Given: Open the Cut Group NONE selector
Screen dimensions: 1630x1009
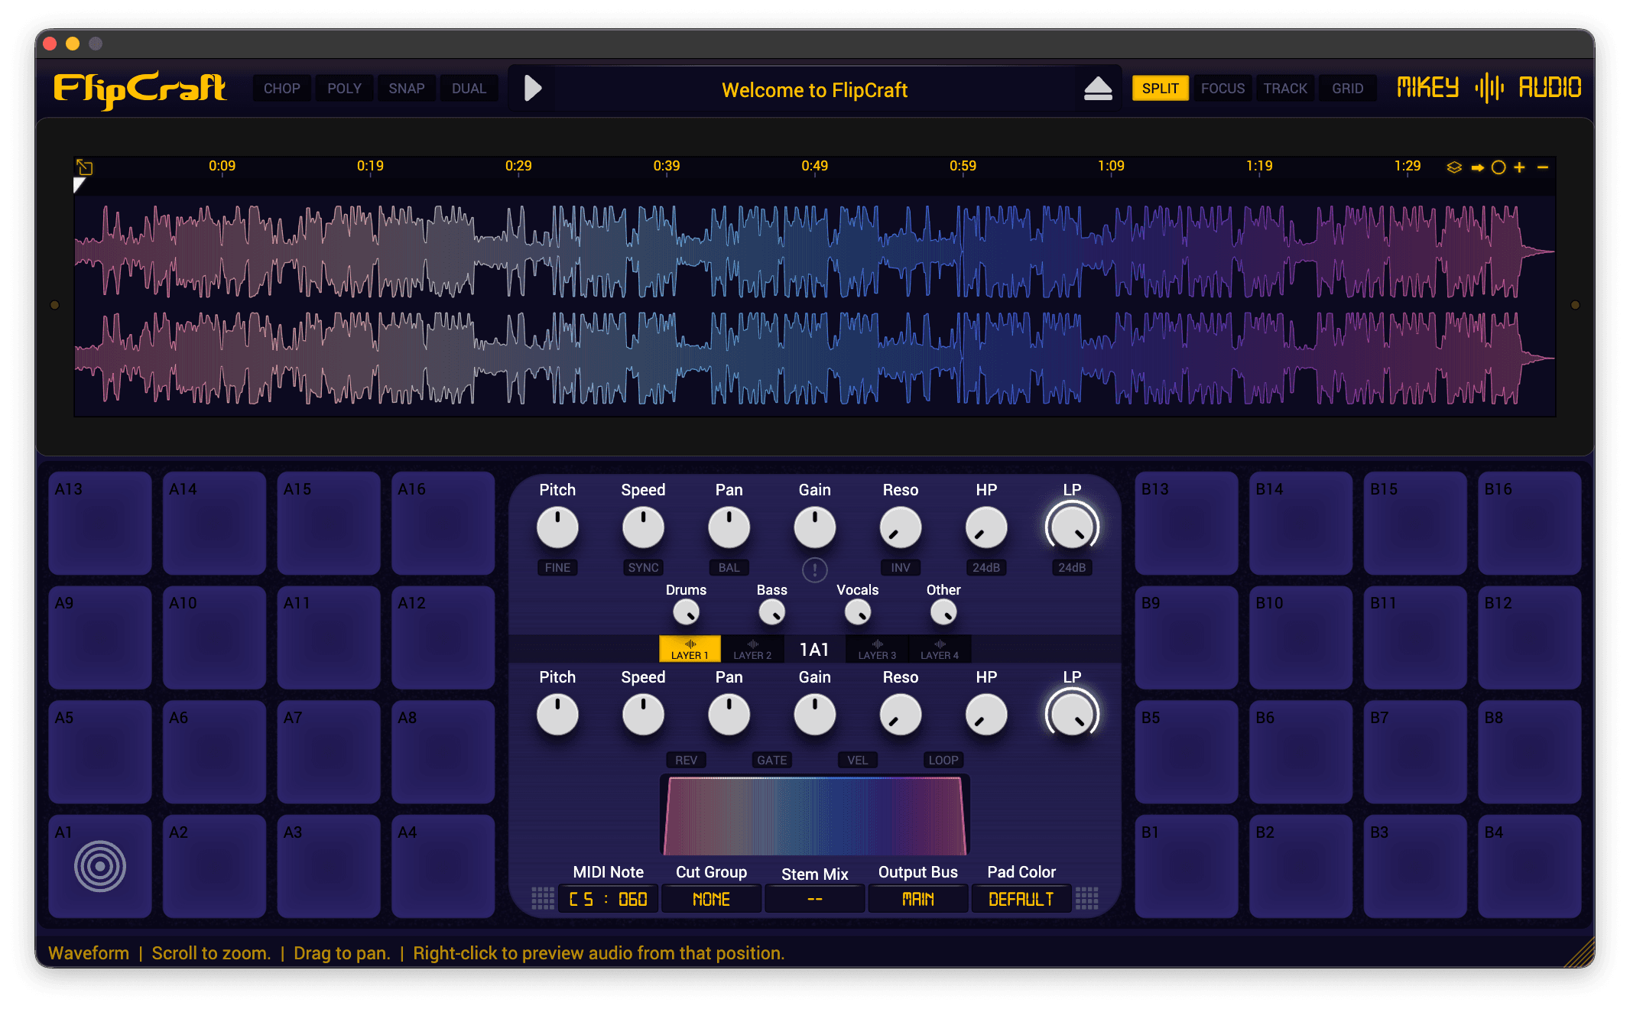Looking at the screenshot, I should point(711,899).
